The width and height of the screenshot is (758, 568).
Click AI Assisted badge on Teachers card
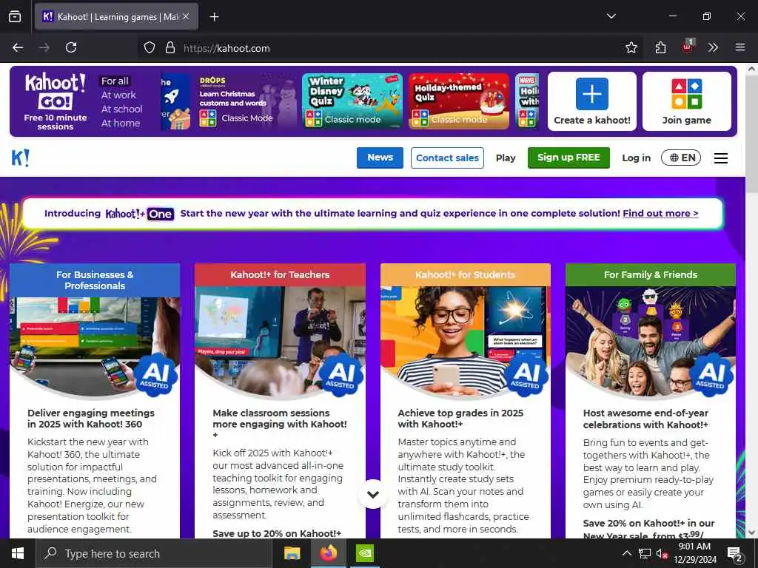tap(341, 375)
